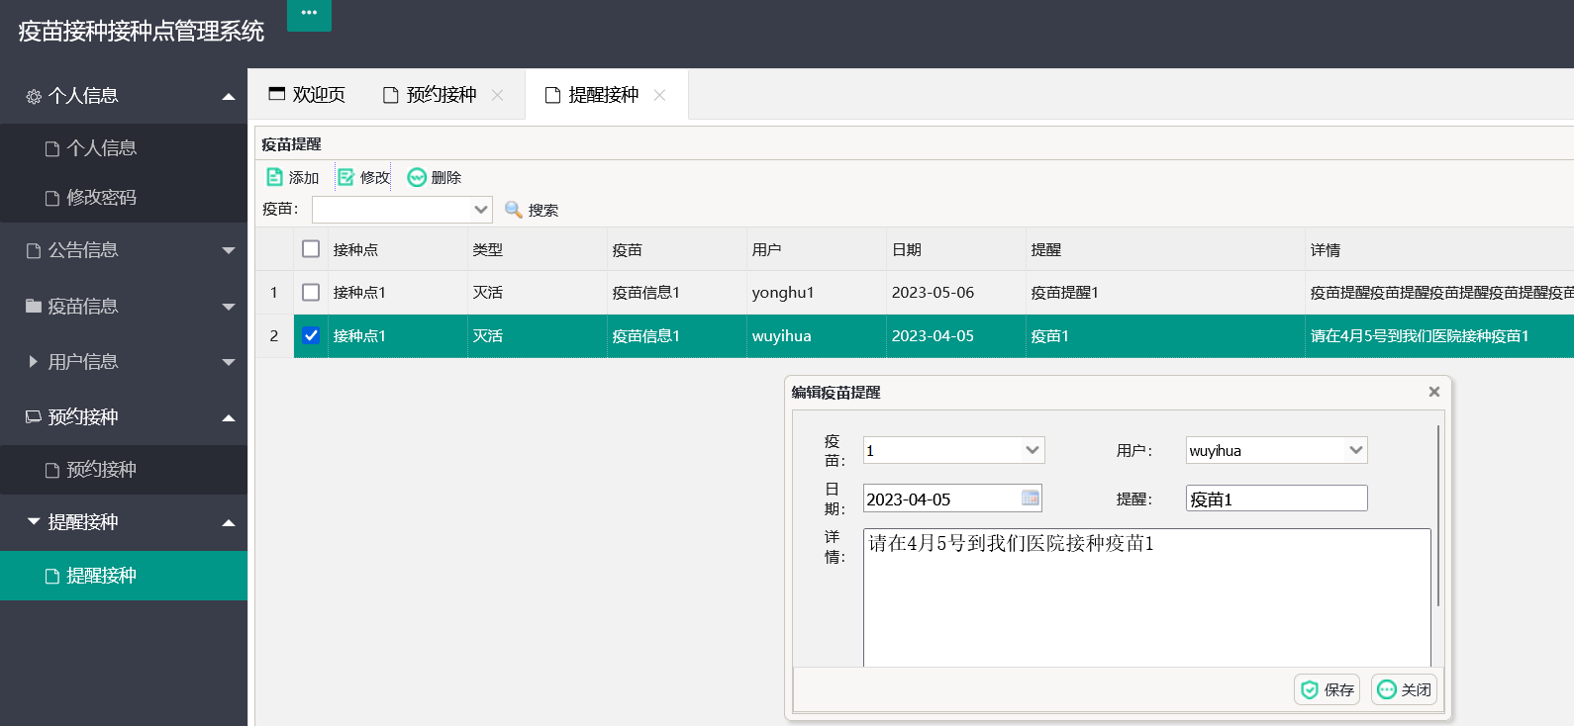Collapse the 个人信息 sidebar section arrow
The height and width of the screenshot is (726, 1574).
click(229, 97)
